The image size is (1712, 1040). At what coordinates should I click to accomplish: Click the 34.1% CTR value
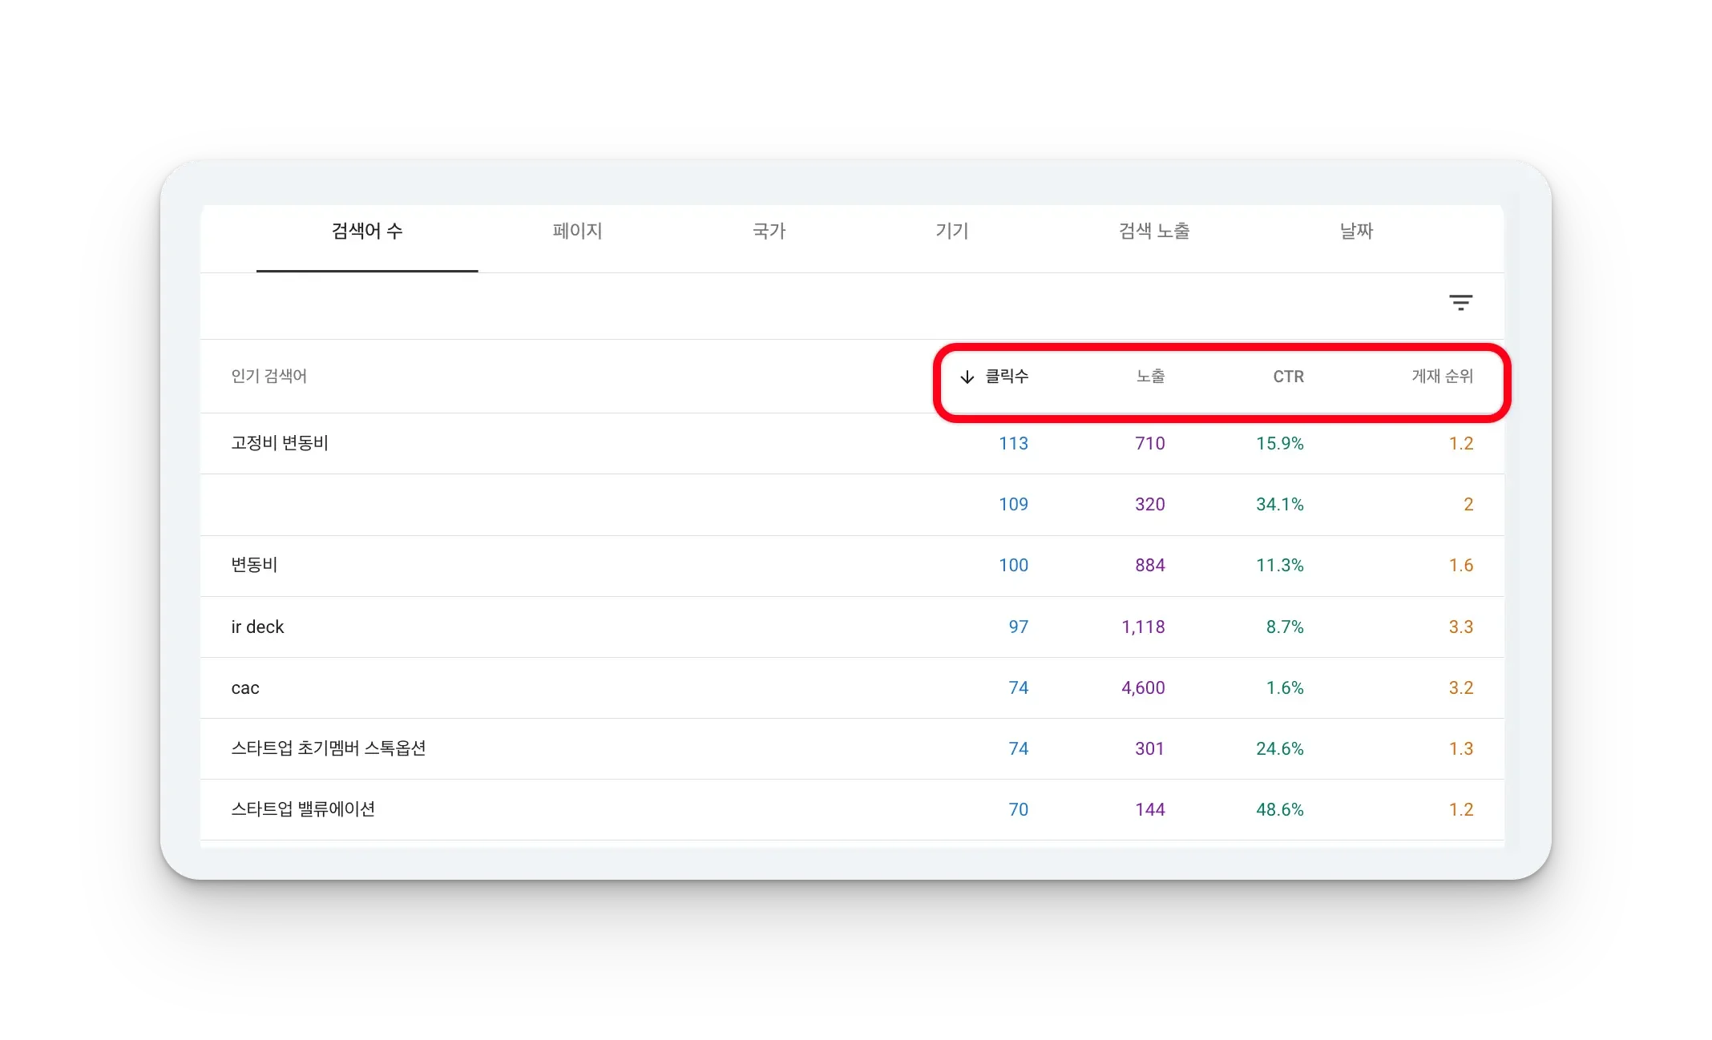[x=1279, y=504]
